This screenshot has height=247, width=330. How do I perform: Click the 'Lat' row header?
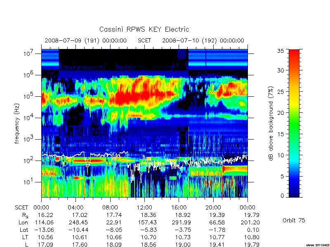pos(24,230)
